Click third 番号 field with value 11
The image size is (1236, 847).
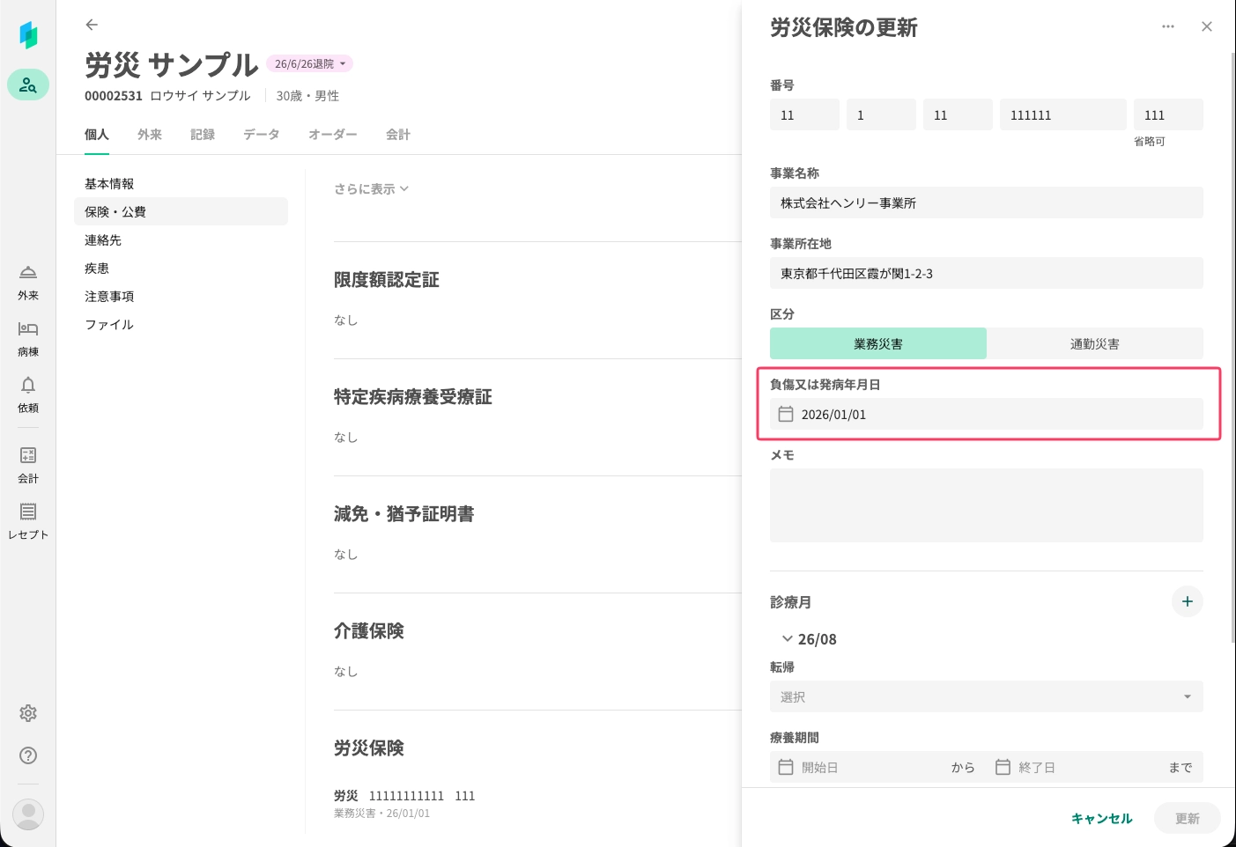click(x=958, y=114)
